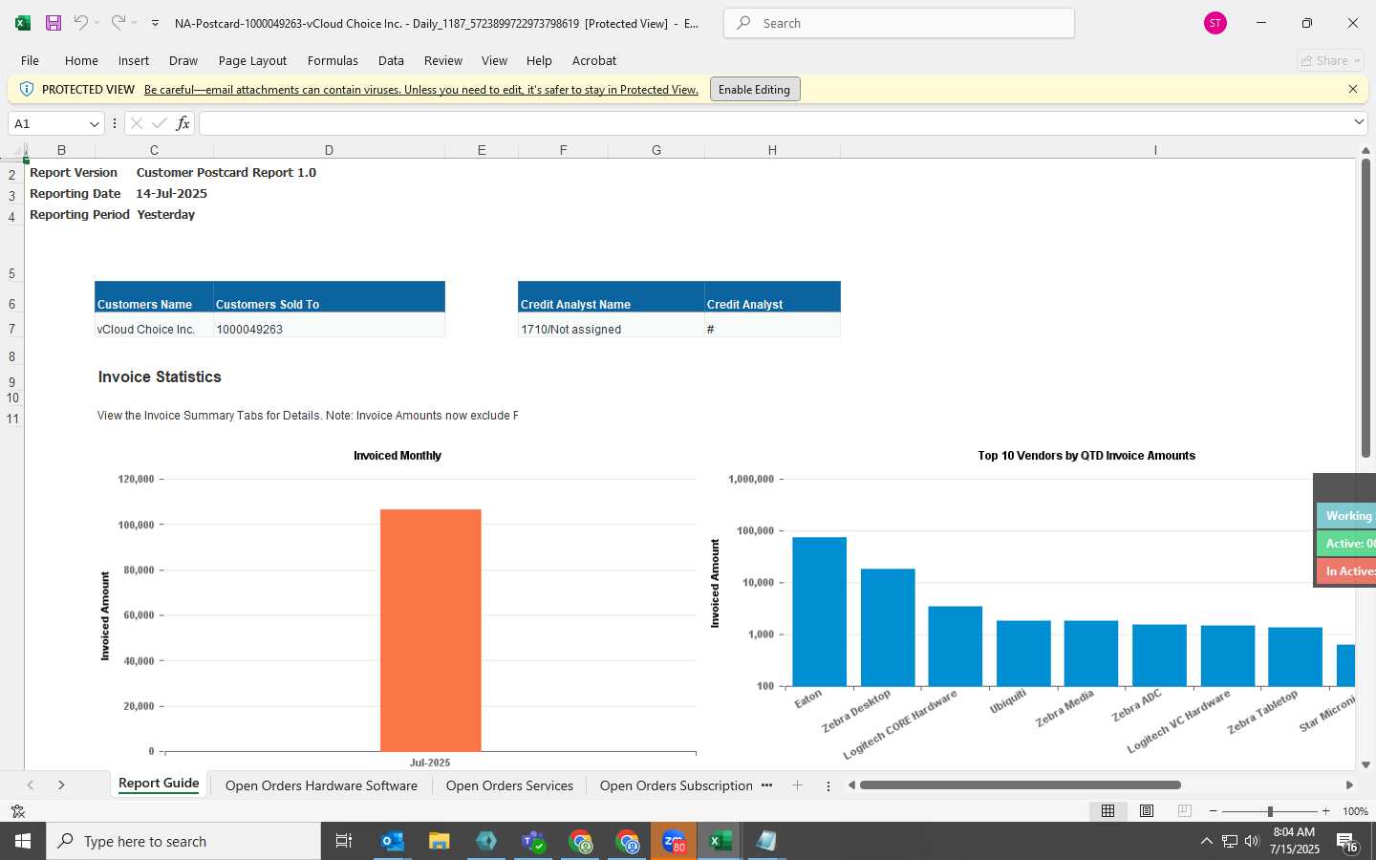The image size is (1376, 860).
Task: Open Customize Quick Access Toolbar dropdown
Action: (155, 23)
